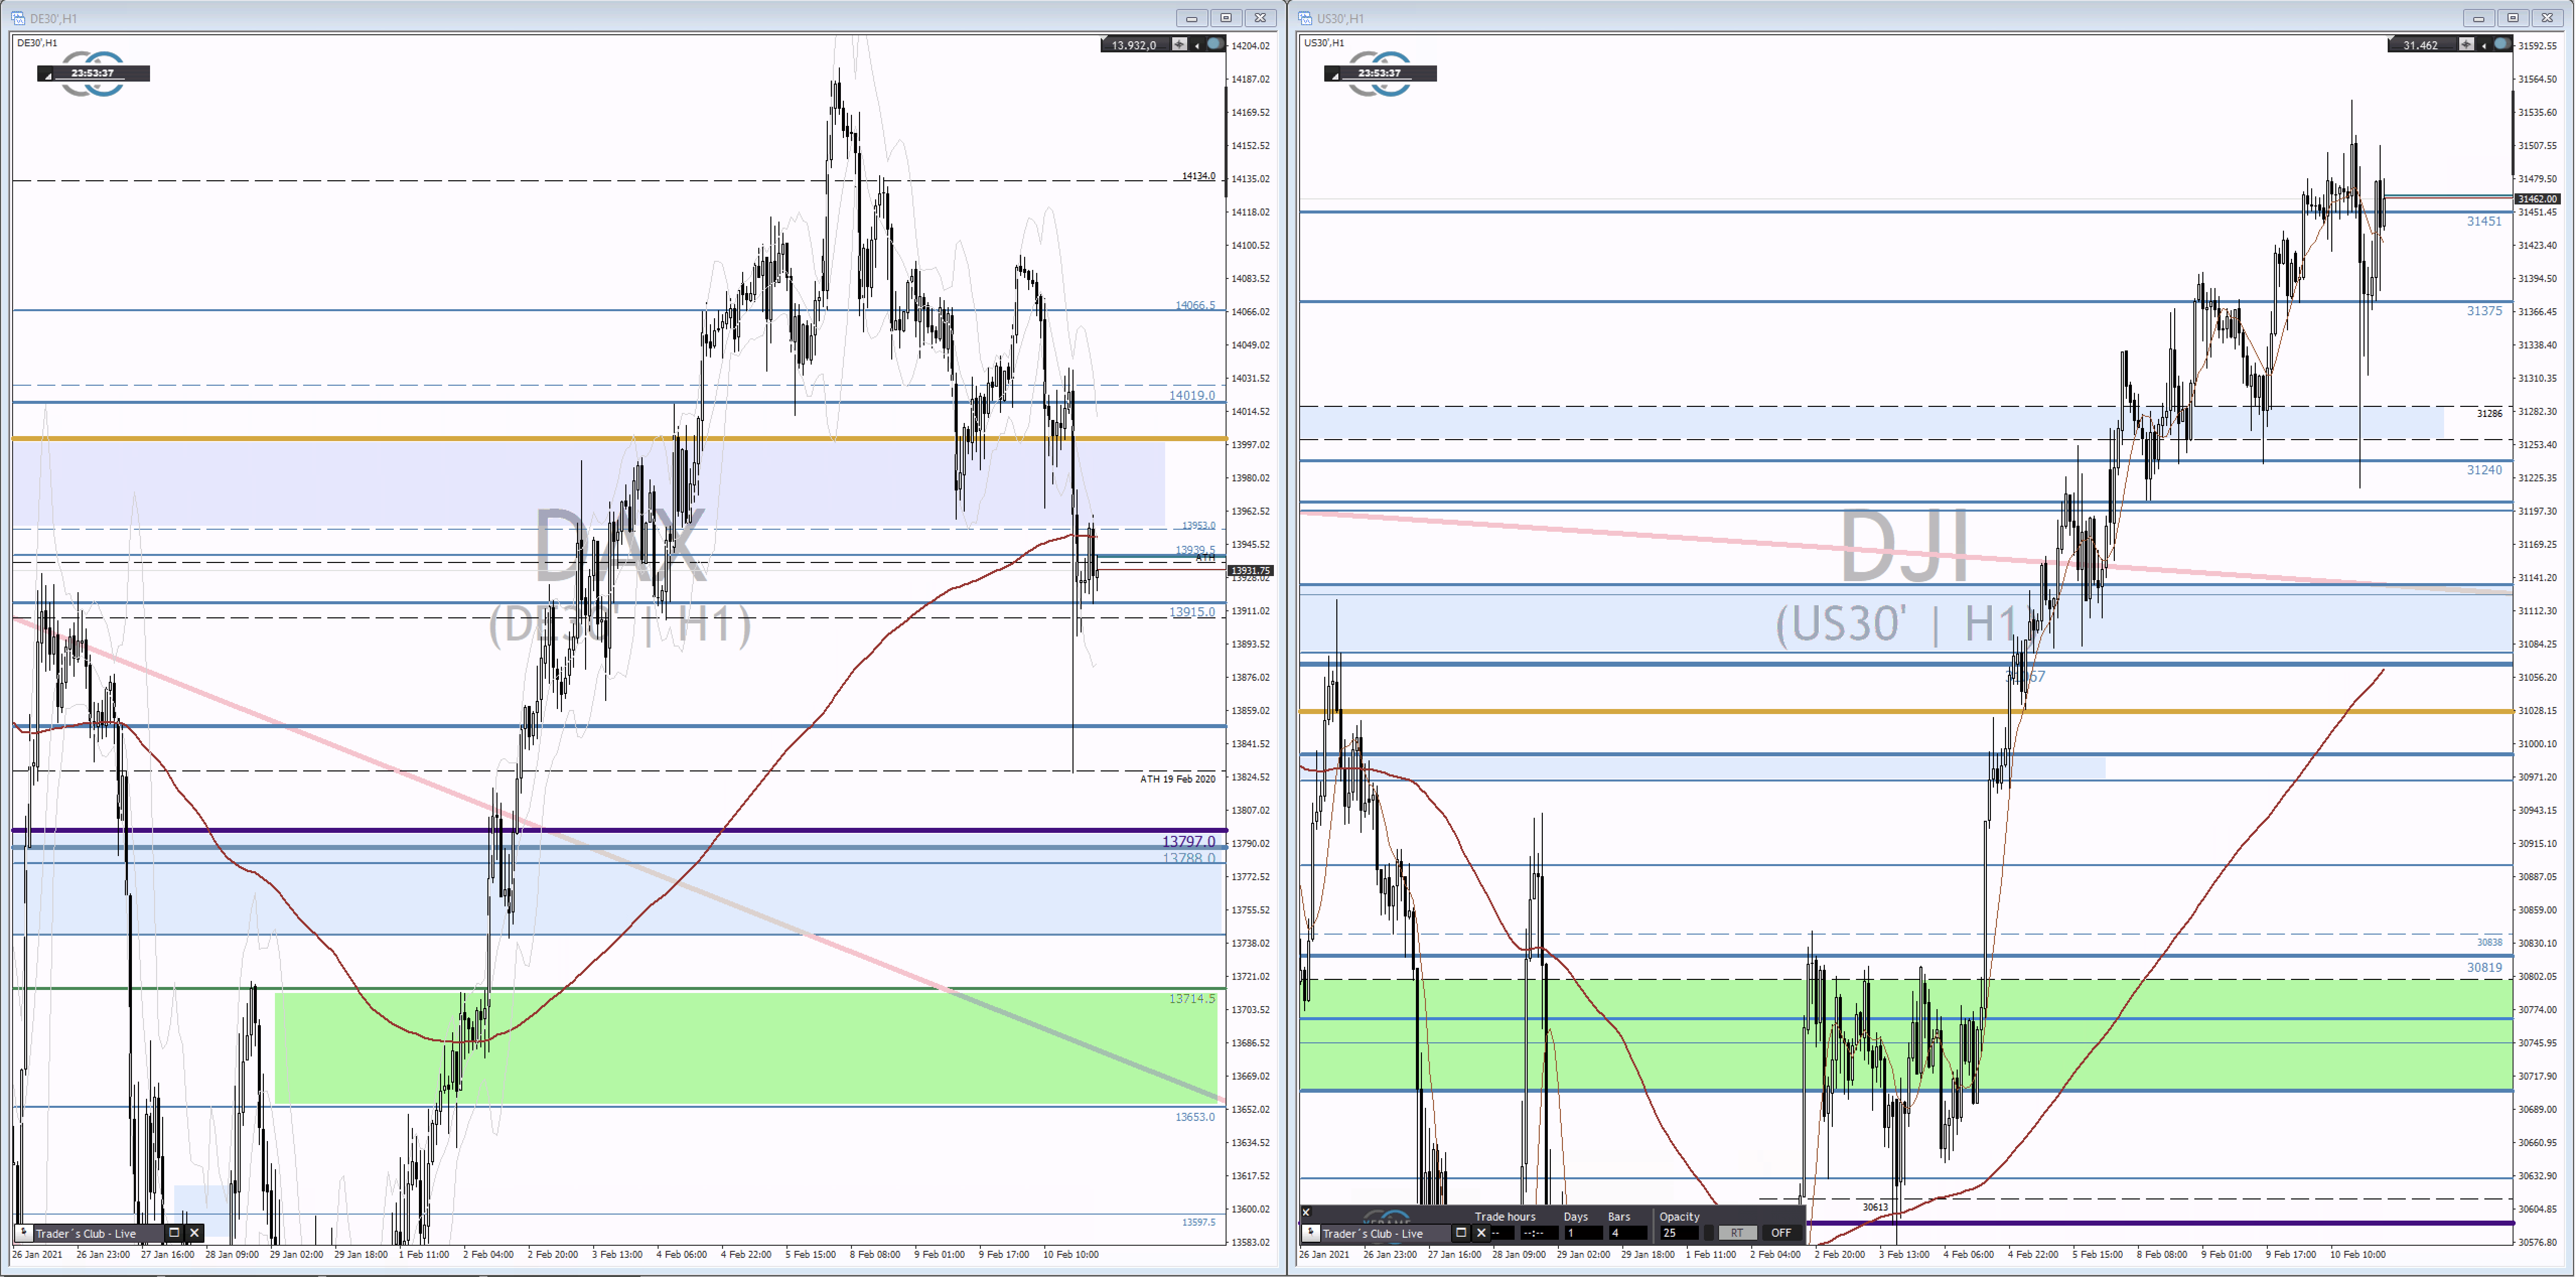Viewport: 2576px width, 1277px height.
Task: Expand DE30 countdown timer corner triangle
Action: (x=47, y=76)
